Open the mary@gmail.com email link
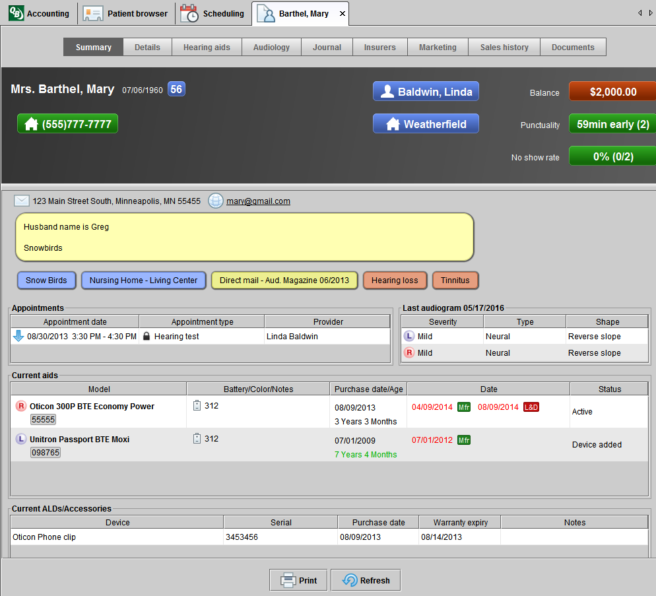Image resolution: width=656 pixels, height=596 pixels. point(258,202)
